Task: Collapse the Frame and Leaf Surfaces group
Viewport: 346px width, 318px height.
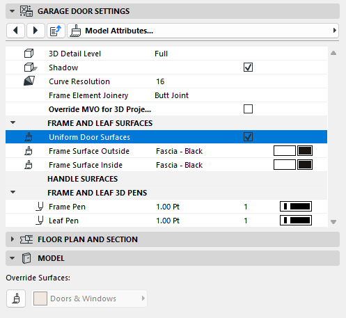Action: tap(13, 122)
